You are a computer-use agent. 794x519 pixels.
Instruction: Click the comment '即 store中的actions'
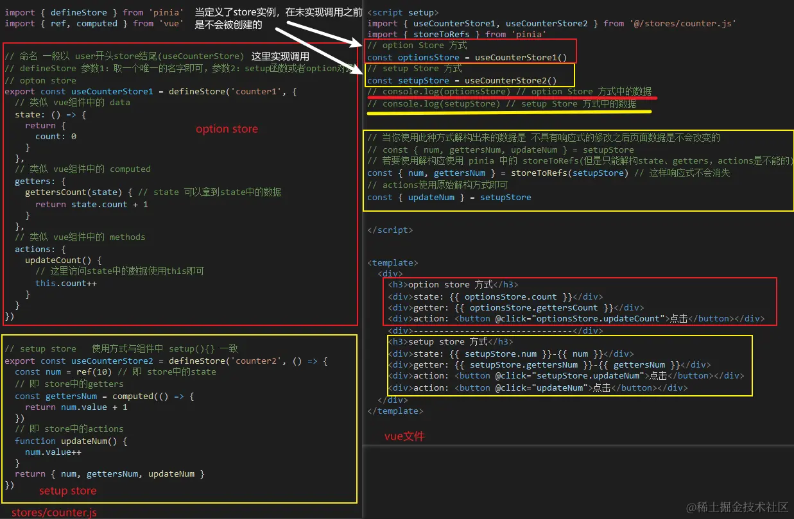pyautogui.click(x=69, y=429)
